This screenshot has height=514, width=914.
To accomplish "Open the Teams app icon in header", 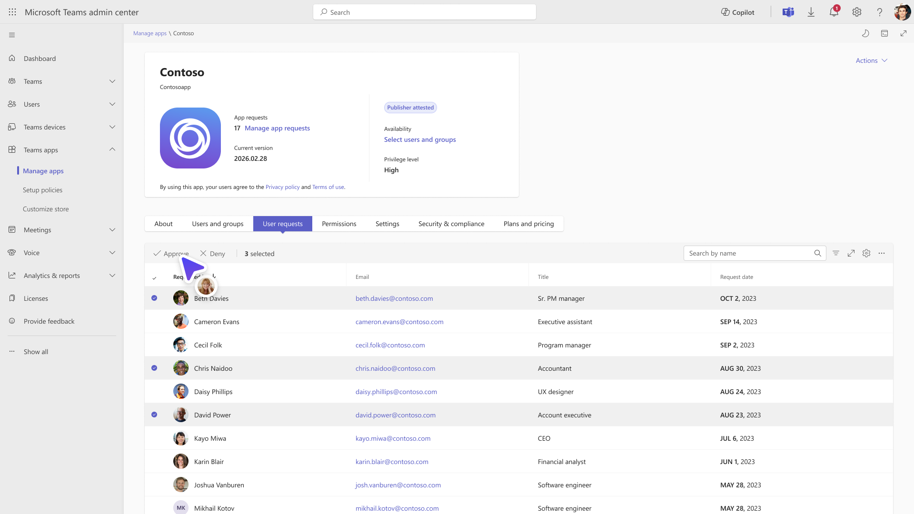I will pos(788,12).
